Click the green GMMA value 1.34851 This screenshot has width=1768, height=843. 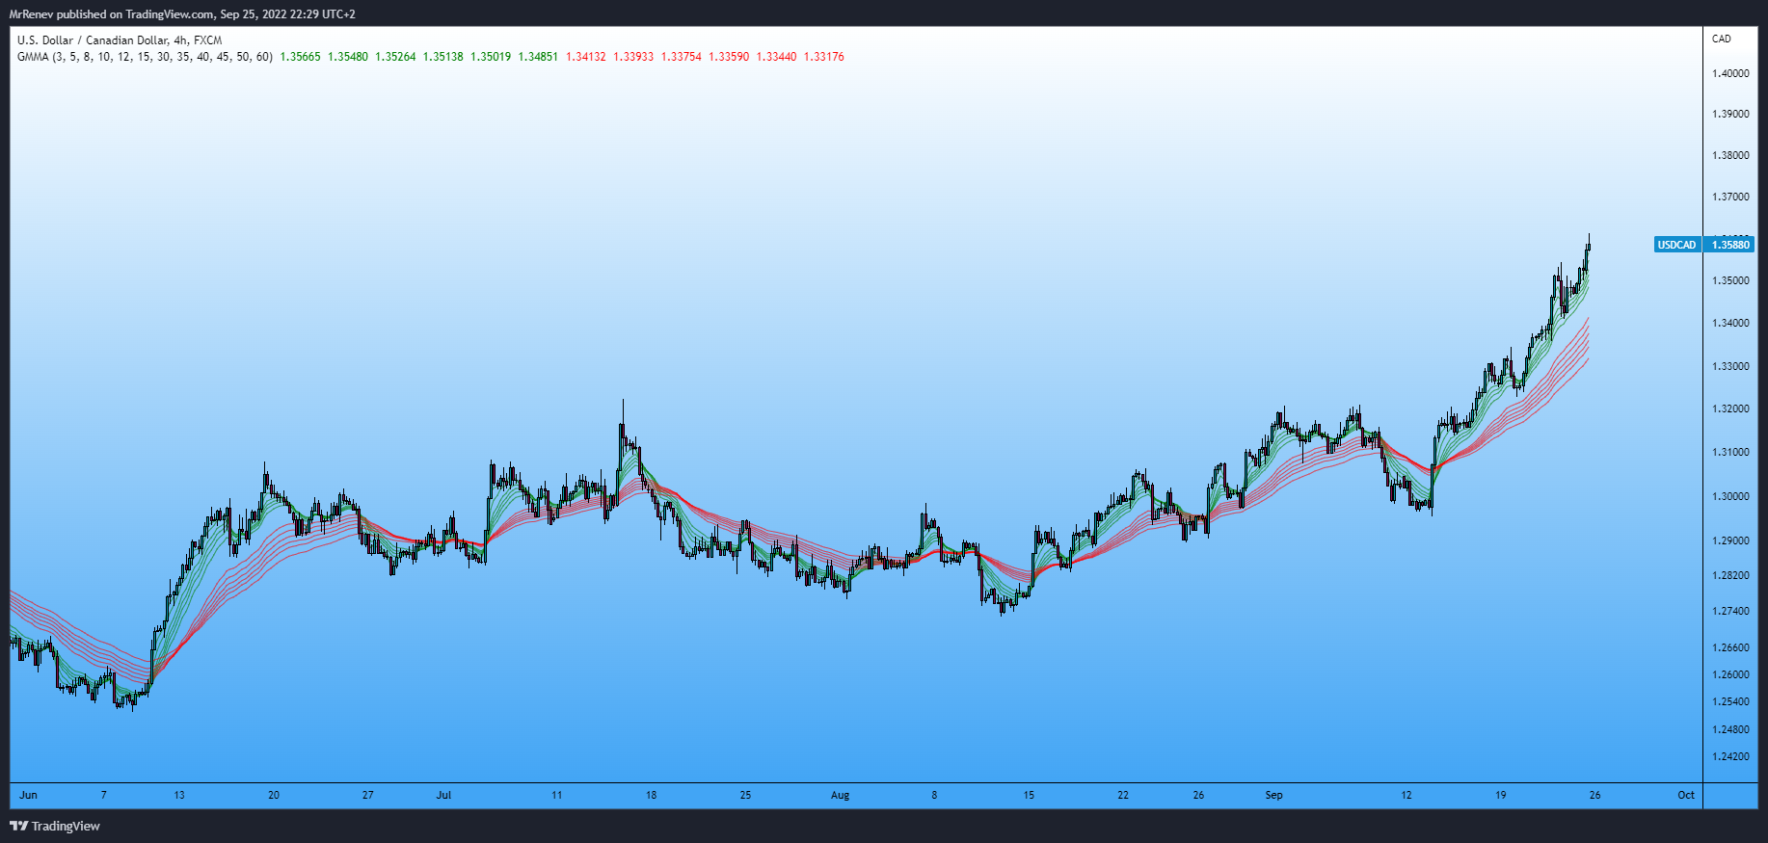tap(538, 57)
